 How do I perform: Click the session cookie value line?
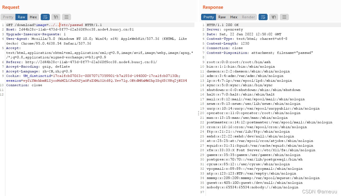pyautogui.click(x=97, y=81)
